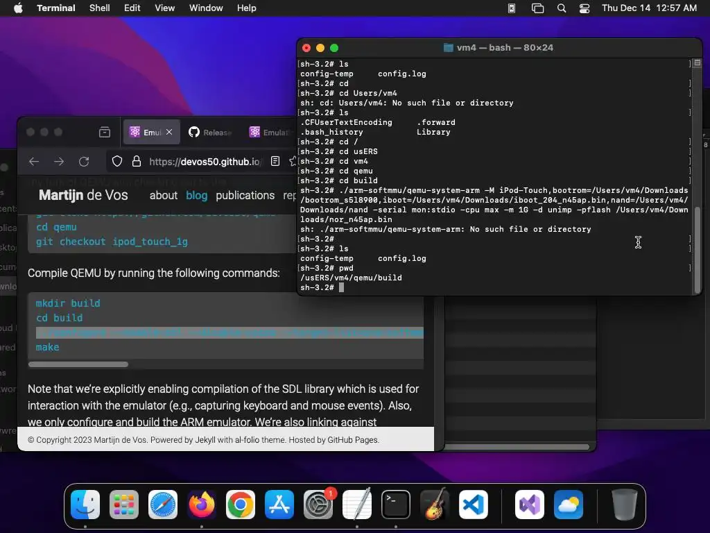710x533 pixels.
Task: Open the Trash in the Dock
Action: [x=625, y=505]
